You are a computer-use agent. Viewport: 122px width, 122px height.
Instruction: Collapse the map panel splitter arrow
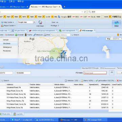(x=60, y=77)
